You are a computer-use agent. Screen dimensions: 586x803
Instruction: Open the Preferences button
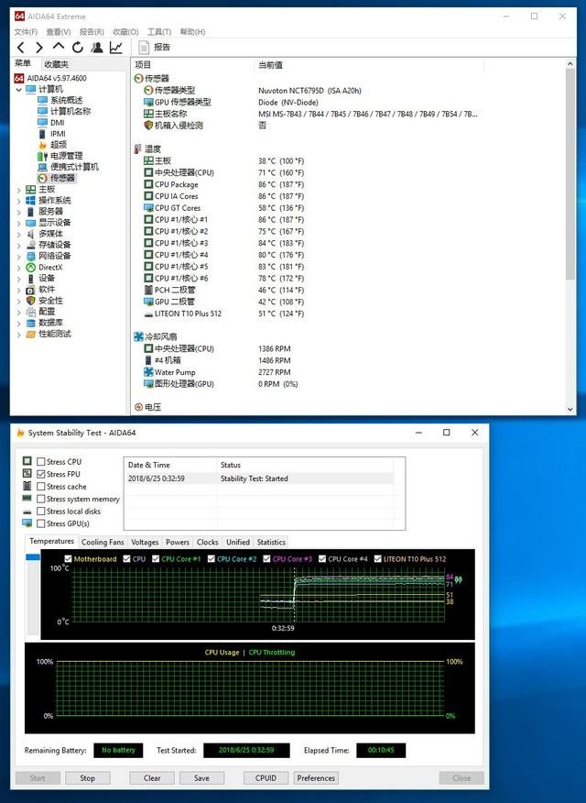tap(316, 778)
